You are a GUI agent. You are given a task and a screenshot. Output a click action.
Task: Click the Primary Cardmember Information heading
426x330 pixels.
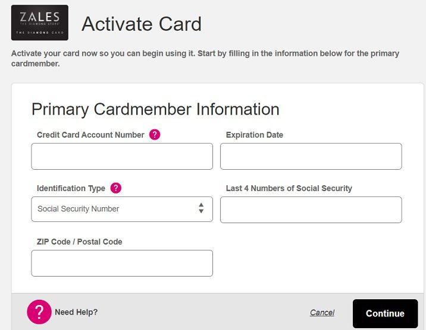click(x=155, y=109)
